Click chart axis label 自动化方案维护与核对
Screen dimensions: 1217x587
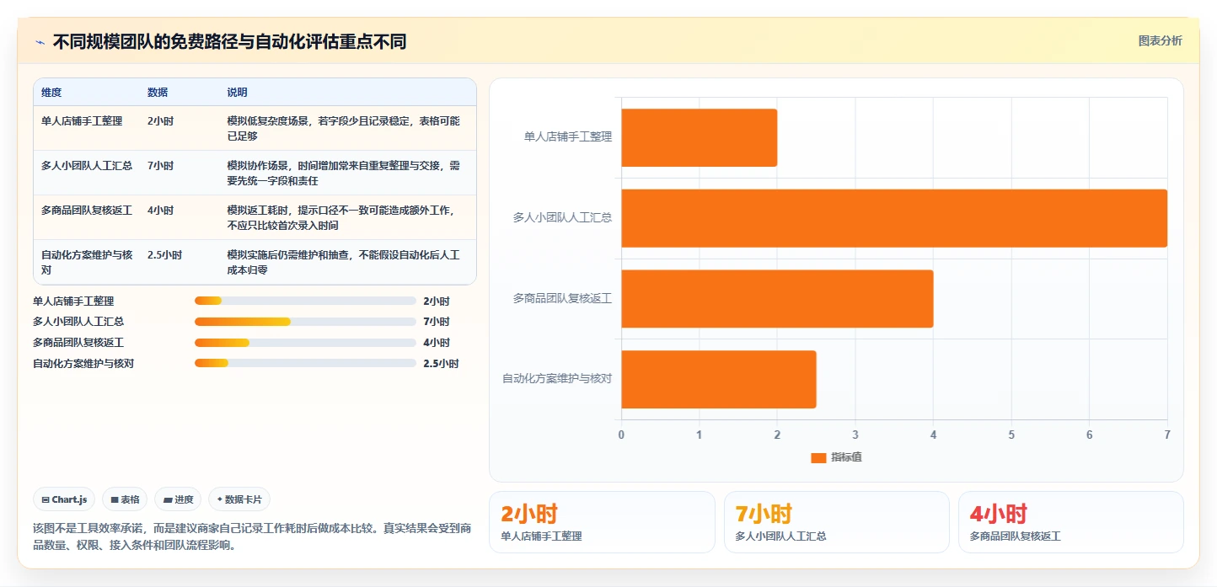point(557,379)
